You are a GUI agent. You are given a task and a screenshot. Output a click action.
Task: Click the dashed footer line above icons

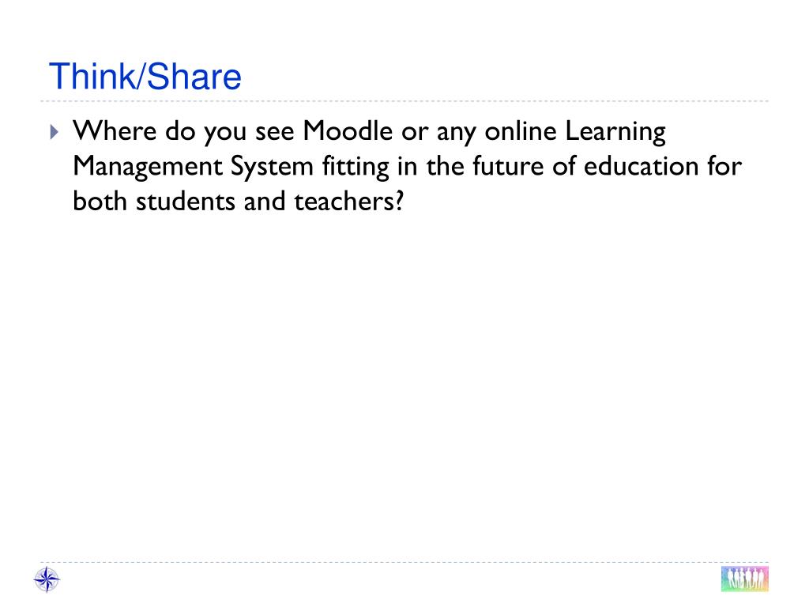click(404, 562)
